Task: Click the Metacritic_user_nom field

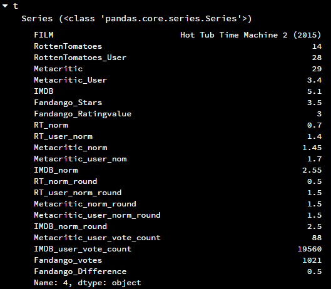Action: coord(178,159)
